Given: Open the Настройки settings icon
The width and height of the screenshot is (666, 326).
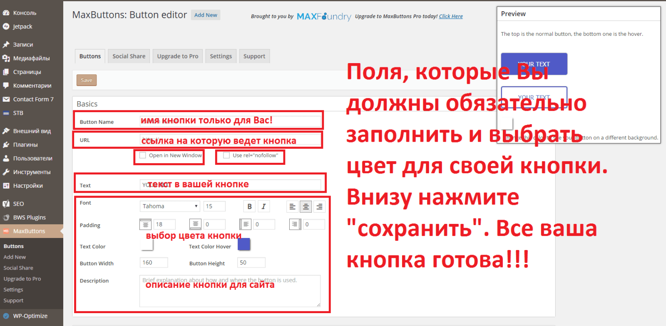Looking at the screenshot, I should 6,186.
